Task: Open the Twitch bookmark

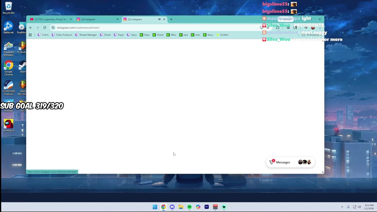Action: point(43,35)
